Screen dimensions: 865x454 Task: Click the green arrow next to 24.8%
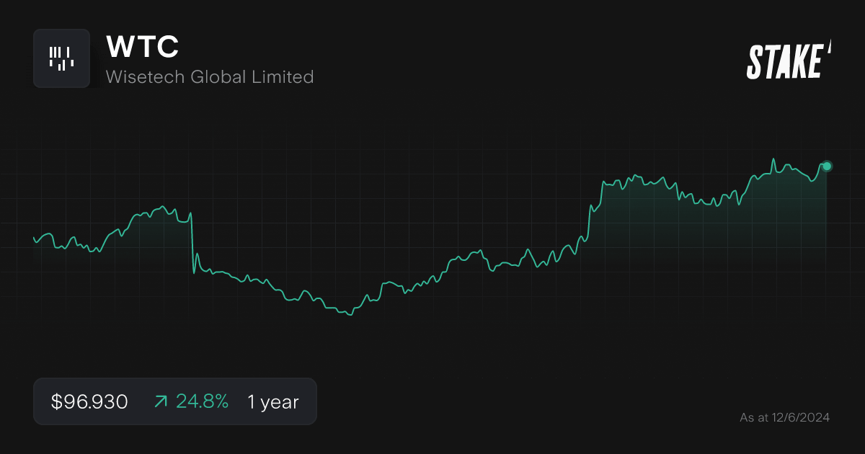(x=160, y=401)
